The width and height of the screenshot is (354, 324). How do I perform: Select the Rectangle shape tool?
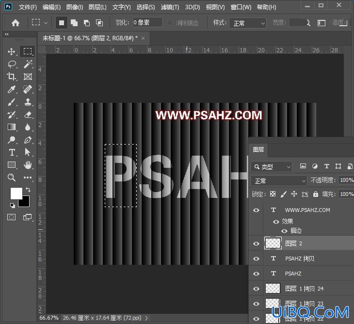[12, 165]
